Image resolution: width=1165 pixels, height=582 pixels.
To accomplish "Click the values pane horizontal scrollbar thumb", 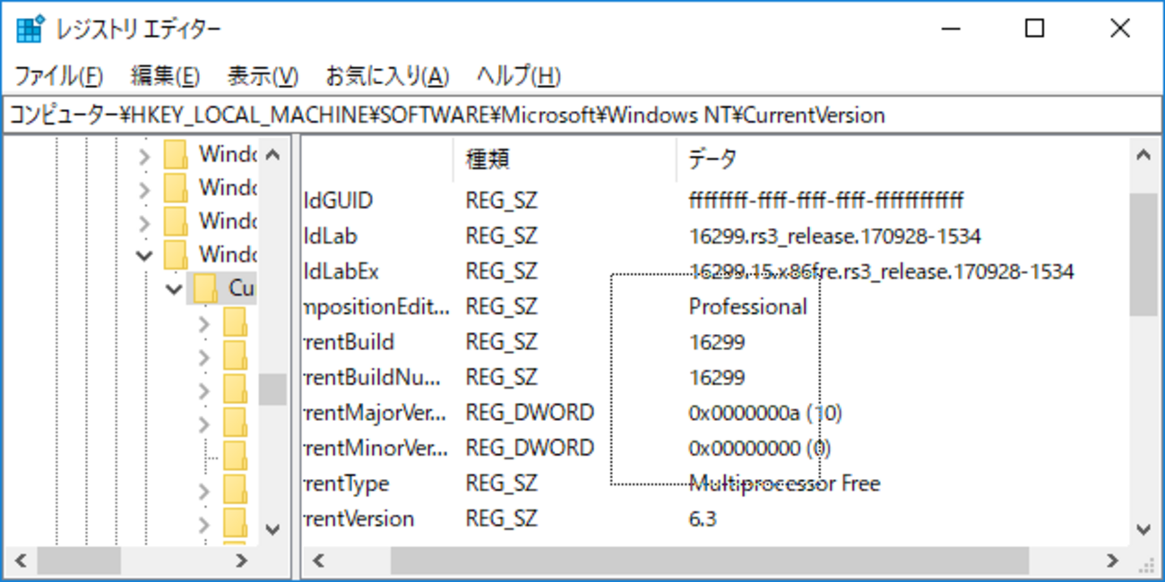I will (710, 561).
